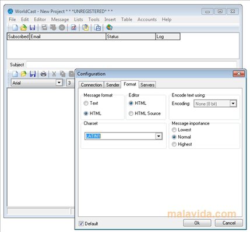Click the attachments paperclip icon
Screen dimensions: 250x232
tap(85, 28)
